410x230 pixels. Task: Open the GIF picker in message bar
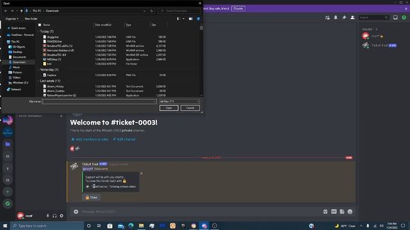pos(334,211)
